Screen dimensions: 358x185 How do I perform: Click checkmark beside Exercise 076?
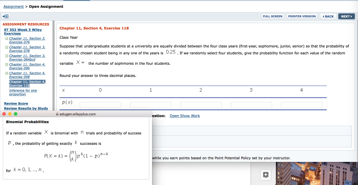click(7, 38)
